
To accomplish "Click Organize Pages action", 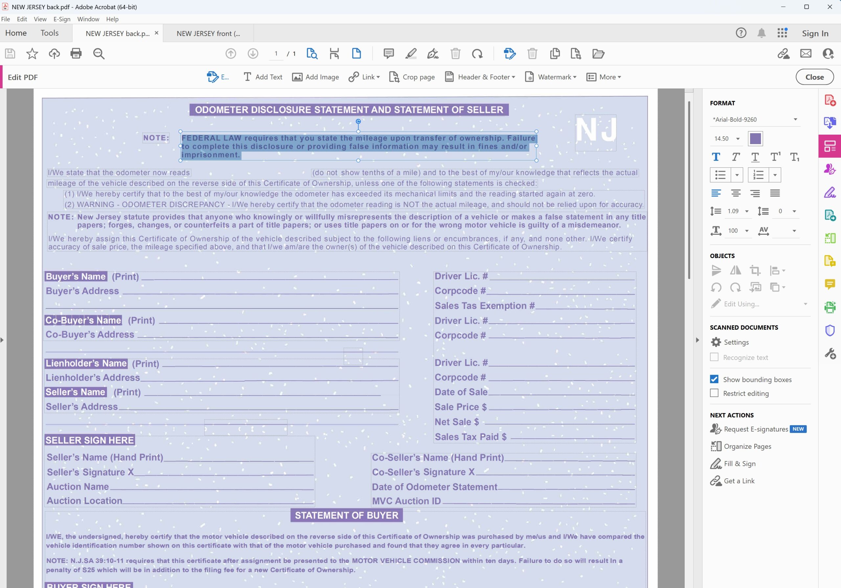I will pos(740,446).
